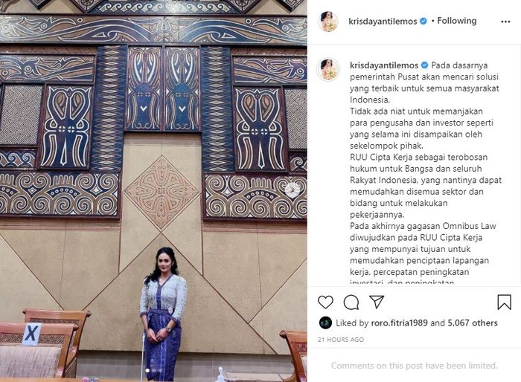Click the main post photo
This screenshot has width=521, height=382.
[153, 191]
